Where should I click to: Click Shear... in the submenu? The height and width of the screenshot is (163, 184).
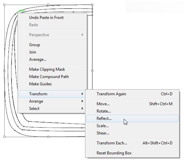click(132, 133)
